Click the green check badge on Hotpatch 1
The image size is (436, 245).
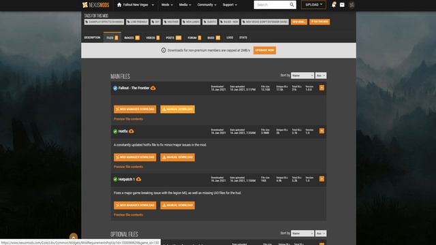115,180
